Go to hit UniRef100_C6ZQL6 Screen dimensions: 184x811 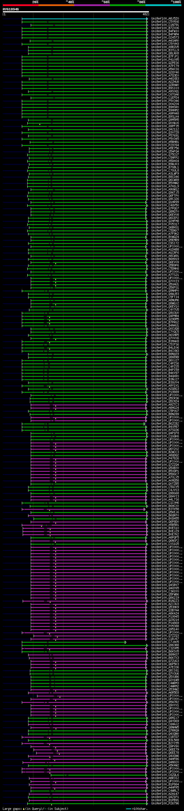coord(165,775)
